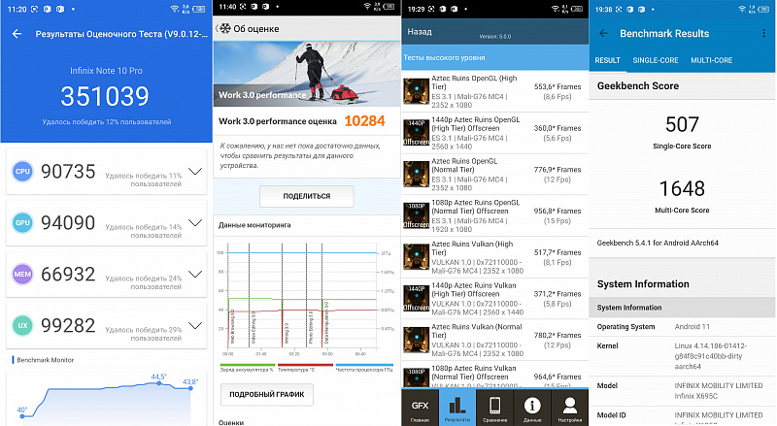Open the Данные info tab
Viewport: 777px width, 426px height.
click(532, 408)
